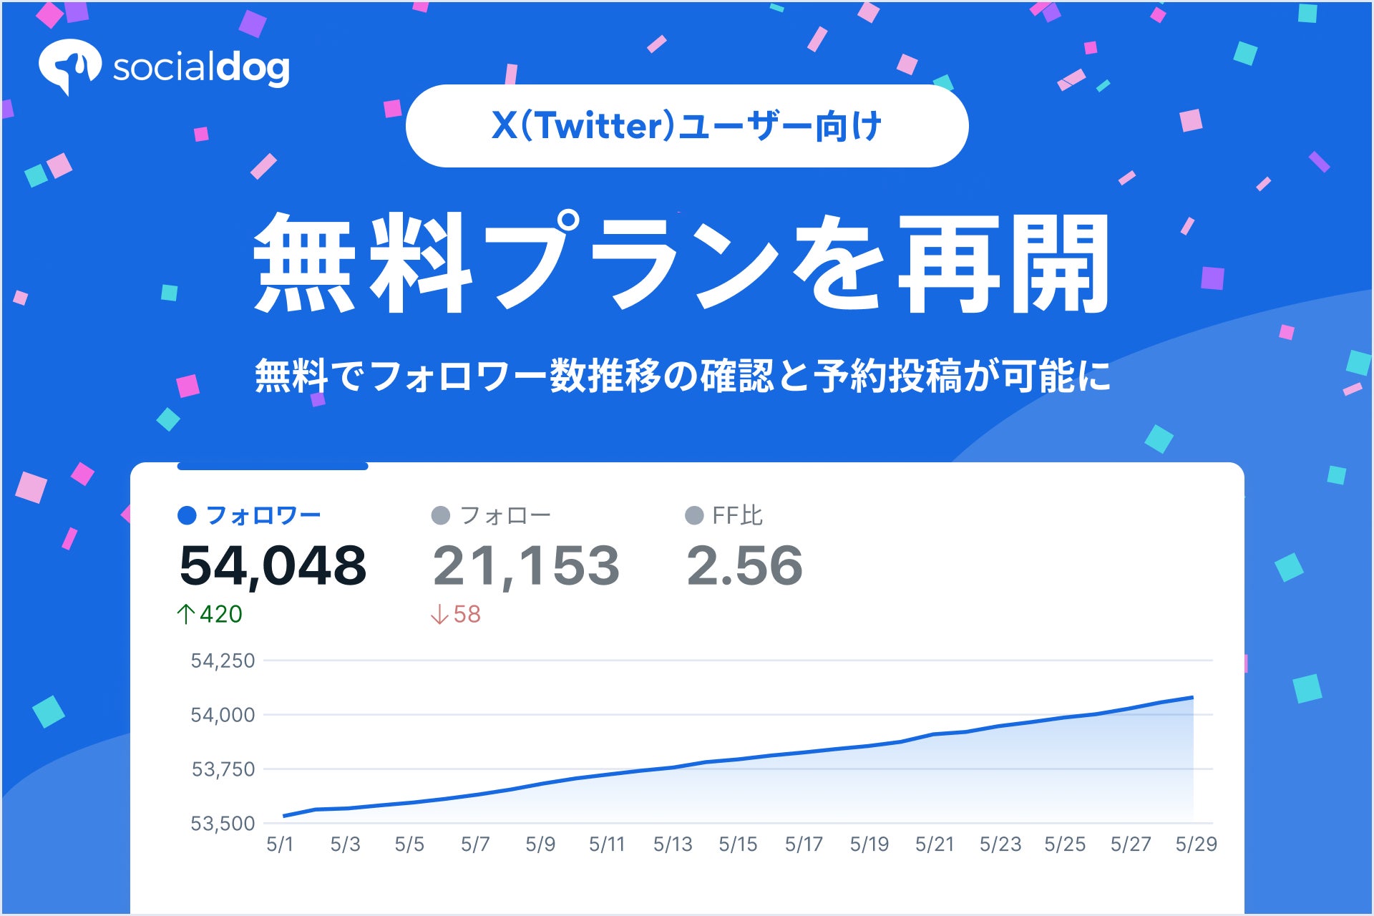The height and width of the screenshot is (916, 1374).
Task: Click the blue active tab indicator bar
Action: click(273, 467)
